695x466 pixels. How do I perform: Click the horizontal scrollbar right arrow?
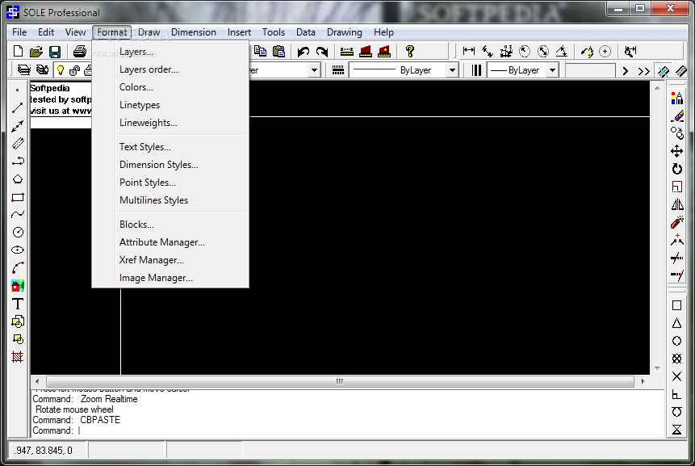643,381
